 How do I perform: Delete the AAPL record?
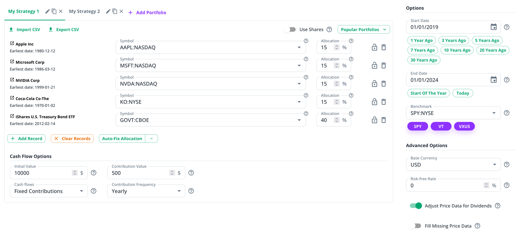click(384, 47)
